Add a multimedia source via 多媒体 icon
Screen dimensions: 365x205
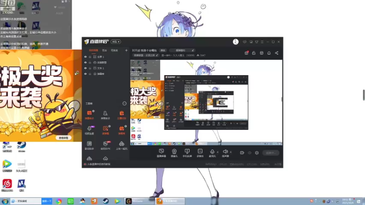(x=200, y=153)
